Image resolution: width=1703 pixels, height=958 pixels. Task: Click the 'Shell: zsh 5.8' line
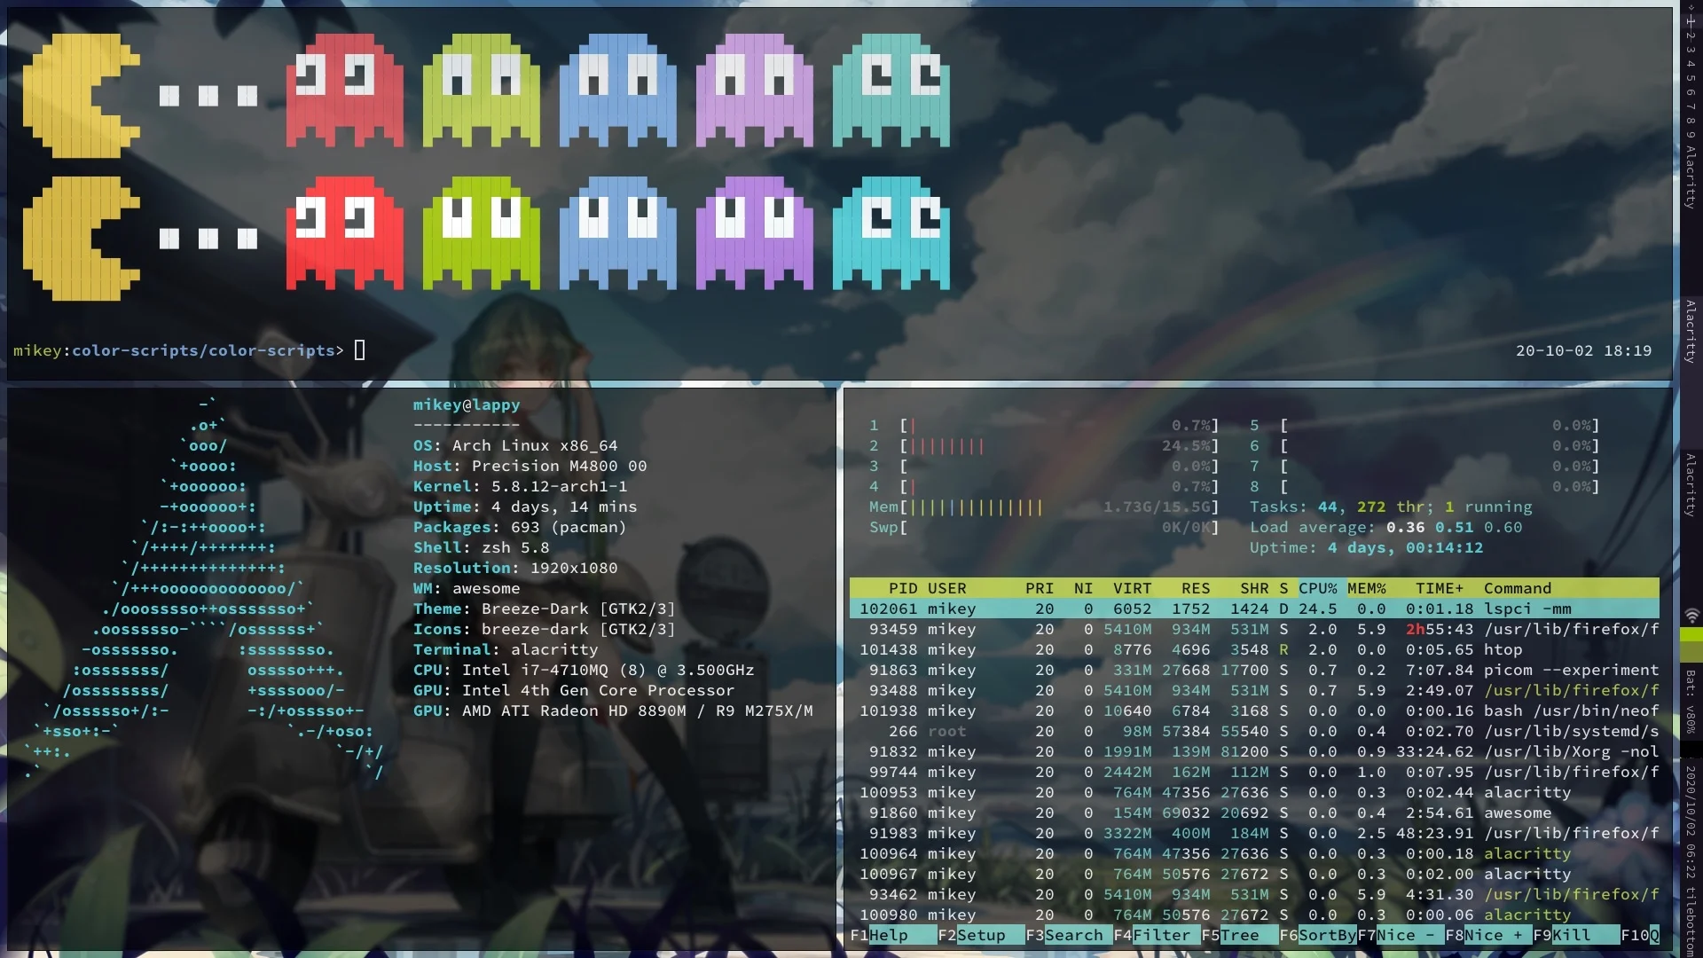pyautogui.click(x=481, y=547)
